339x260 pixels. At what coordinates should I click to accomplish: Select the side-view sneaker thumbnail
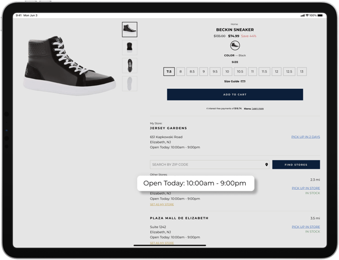click(x=129, y=30)
